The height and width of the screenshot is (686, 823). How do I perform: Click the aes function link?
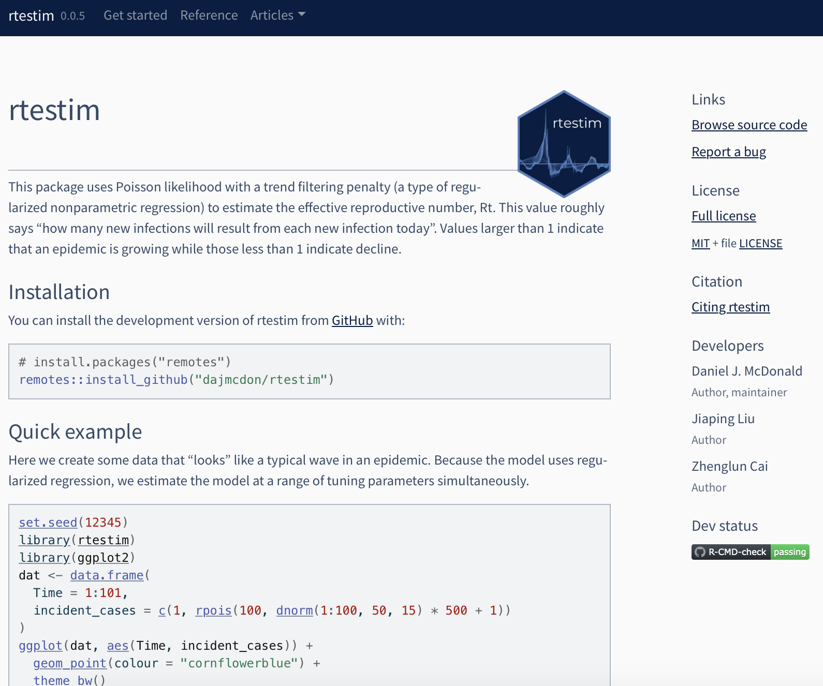click(x=117, y=646)
